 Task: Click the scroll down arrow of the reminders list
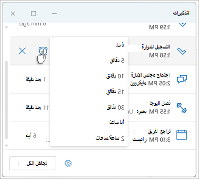coord(6,146)
